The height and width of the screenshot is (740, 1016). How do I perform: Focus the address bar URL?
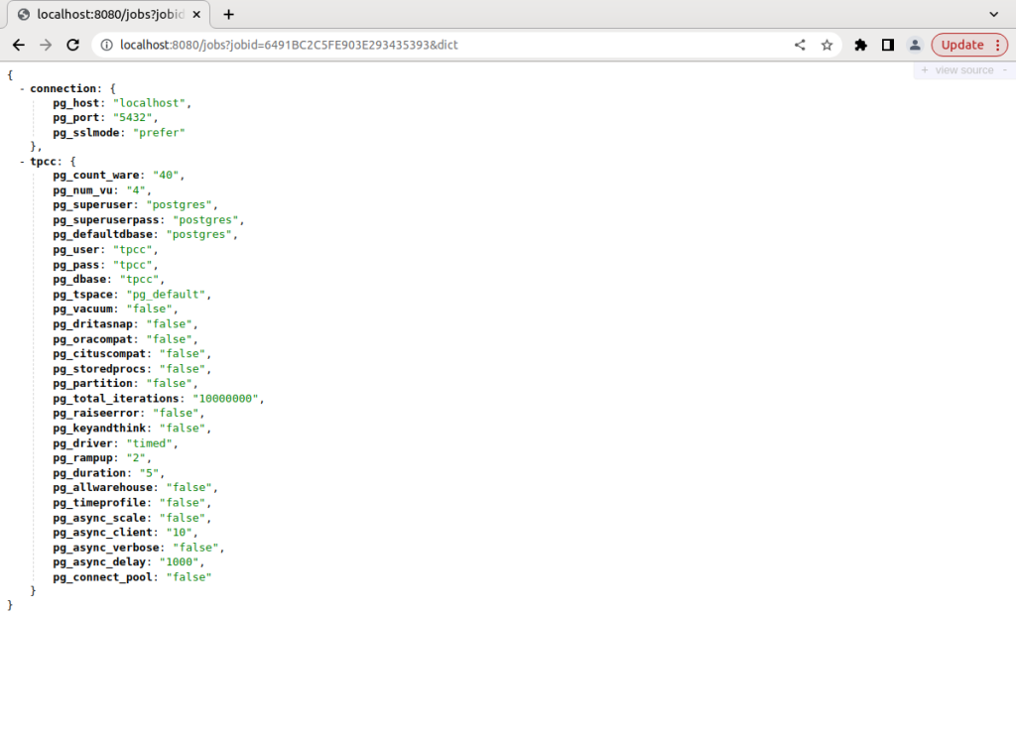289,45
